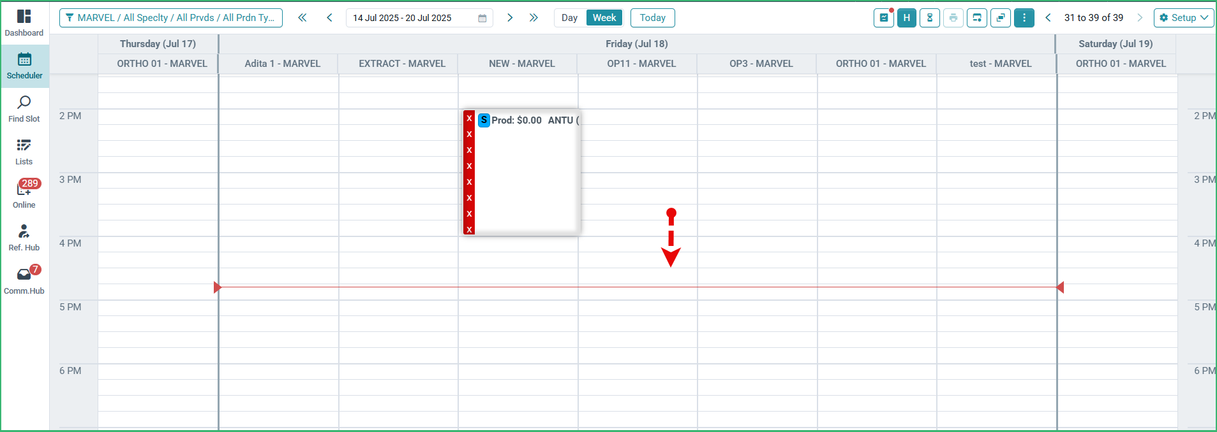The height and width of the screenshot is (432, 1217).
Task: Select the Friday (Jul 18) day header
Action: [637, 44]
